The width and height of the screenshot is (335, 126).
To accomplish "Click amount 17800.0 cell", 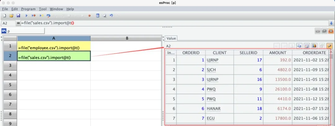I will point(278,118).
